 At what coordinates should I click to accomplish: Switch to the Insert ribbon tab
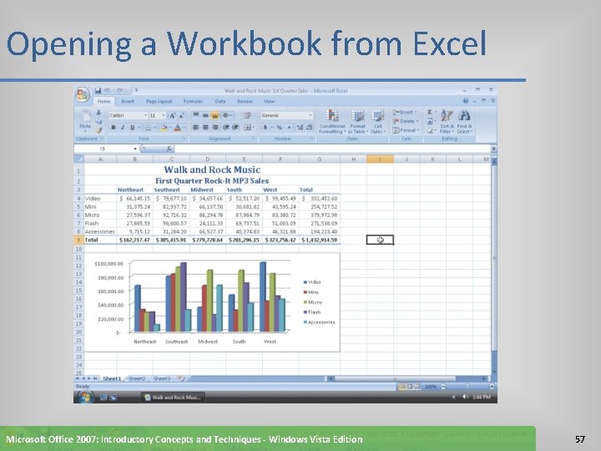click(128, 101)
